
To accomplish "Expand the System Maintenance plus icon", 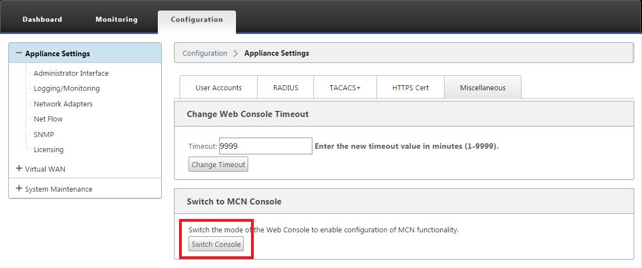I will click(18, 189).
